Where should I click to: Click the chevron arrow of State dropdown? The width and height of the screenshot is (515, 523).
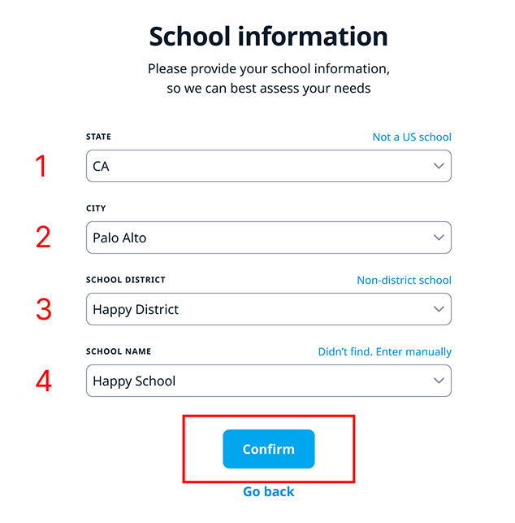[439, 166]
